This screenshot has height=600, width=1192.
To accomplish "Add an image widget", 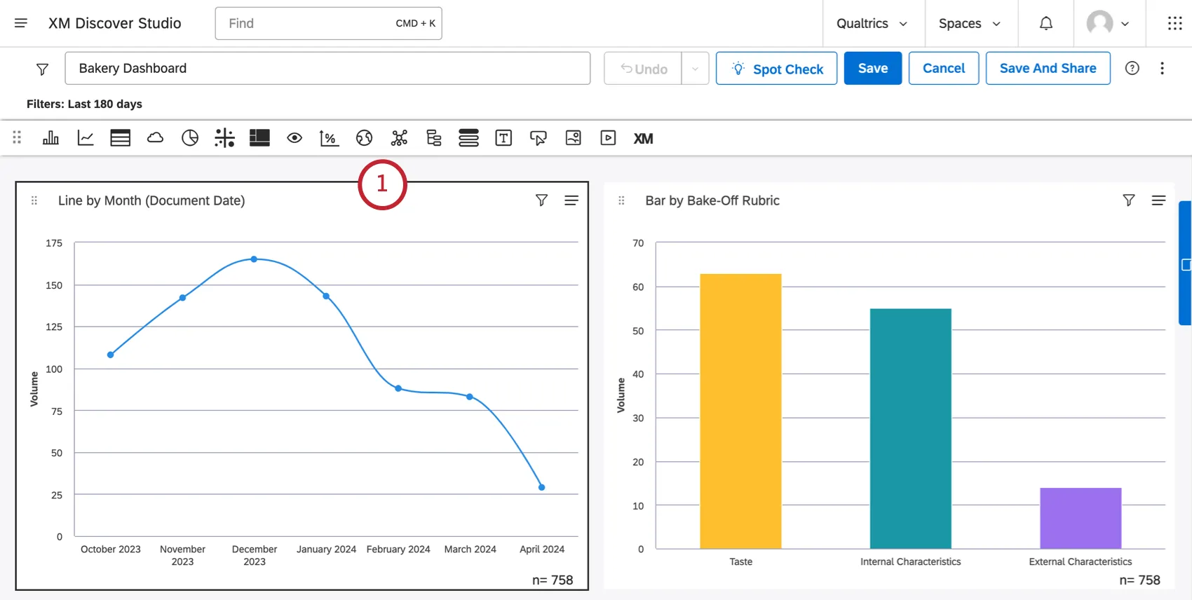I will tap(573, 138).
